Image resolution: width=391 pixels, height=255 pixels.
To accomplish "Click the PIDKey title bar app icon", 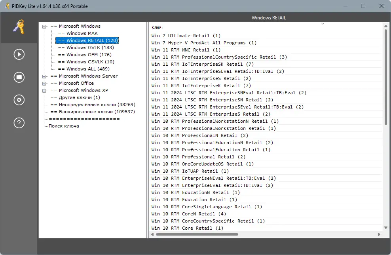I will click(x=7, y=6).
